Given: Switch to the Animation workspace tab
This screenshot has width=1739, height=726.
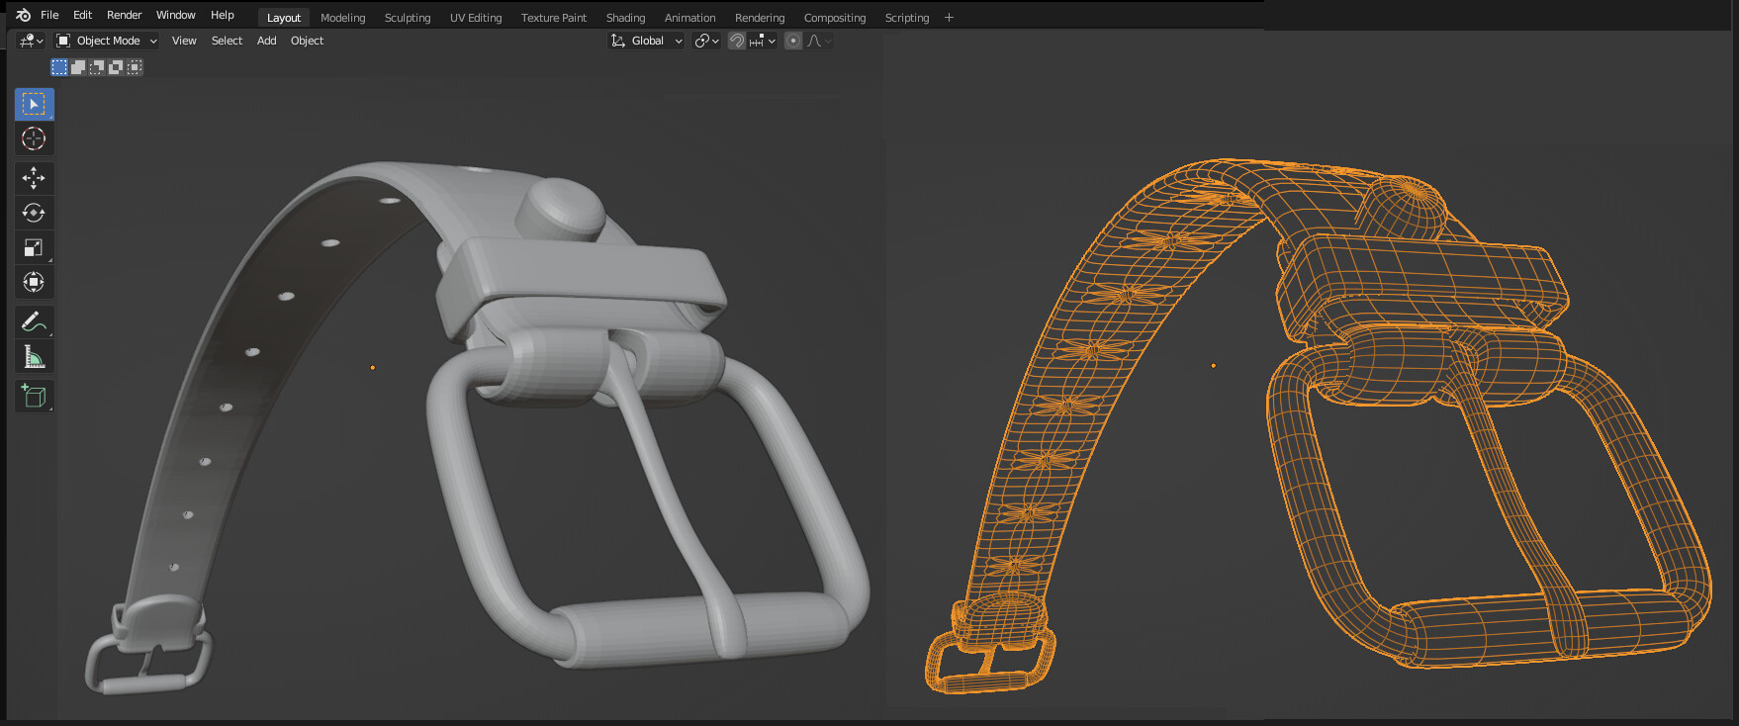Looking at the screenshot, I should (689, 18).
